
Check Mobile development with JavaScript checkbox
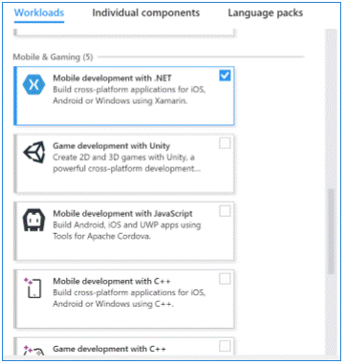click(225, 211)
